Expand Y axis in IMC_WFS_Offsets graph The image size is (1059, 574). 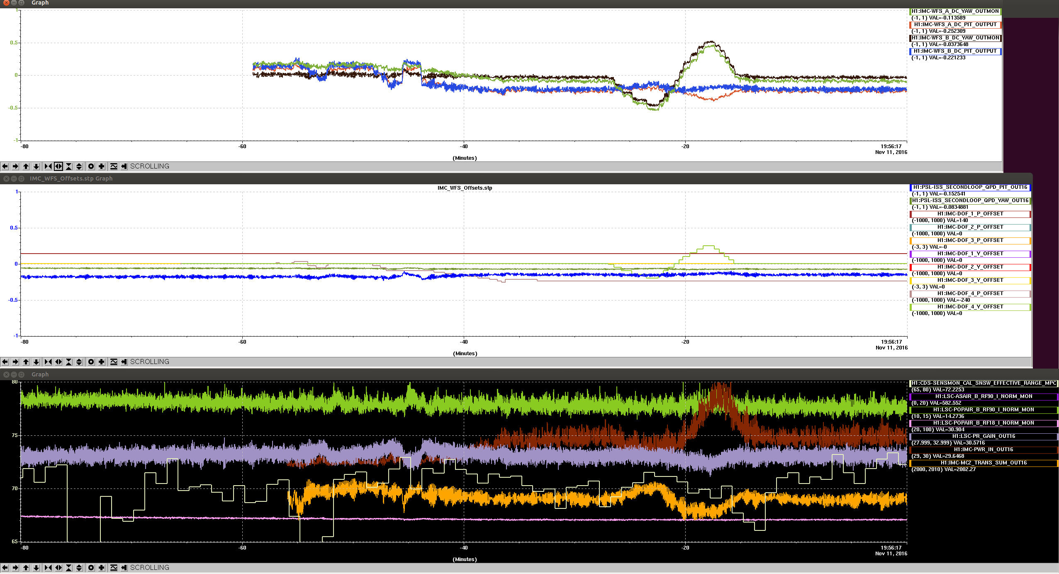tap(79, 362)
